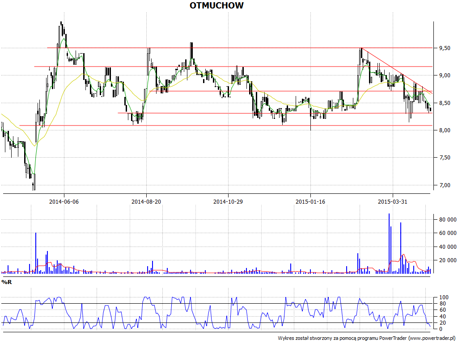This screenshot has height=343, width=458.
Task: Click the 8,50 price axis label
Action: coord(444,103)
